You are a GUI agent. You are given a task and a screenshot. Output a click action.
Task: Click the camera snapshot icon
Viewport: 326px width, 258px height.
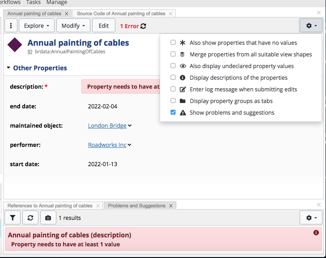pos(48,218)
